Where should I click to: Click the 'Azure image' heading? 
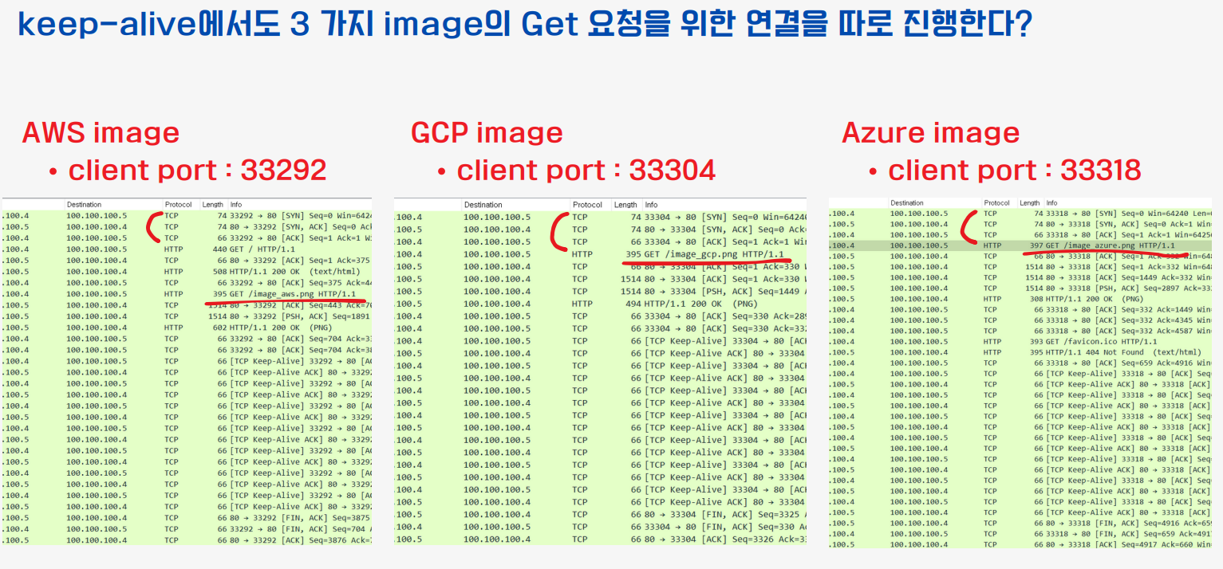tap(931, 132)
